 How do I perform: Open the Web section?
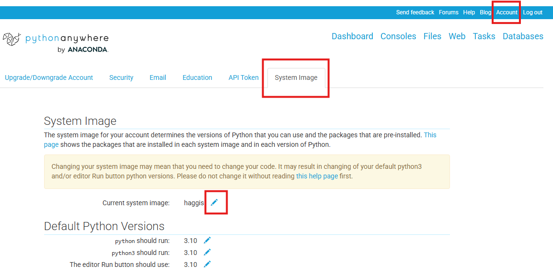point(457,36)
